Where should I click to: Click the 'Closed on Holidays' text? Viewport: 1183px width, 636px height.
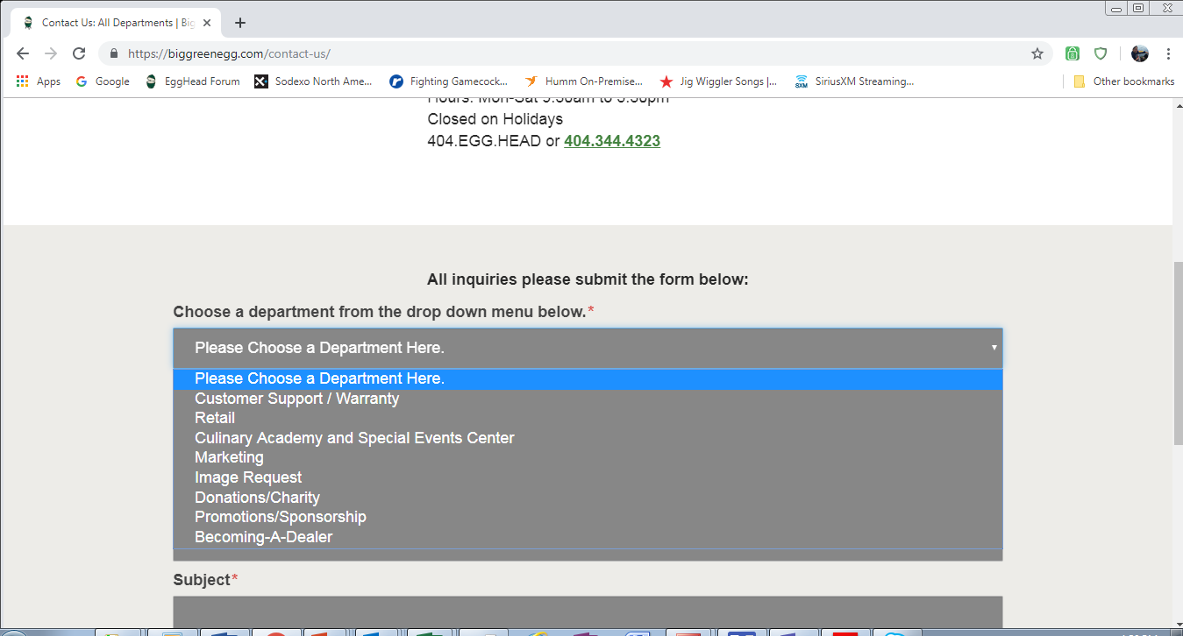pyautogui.click(x=495, y=119)
